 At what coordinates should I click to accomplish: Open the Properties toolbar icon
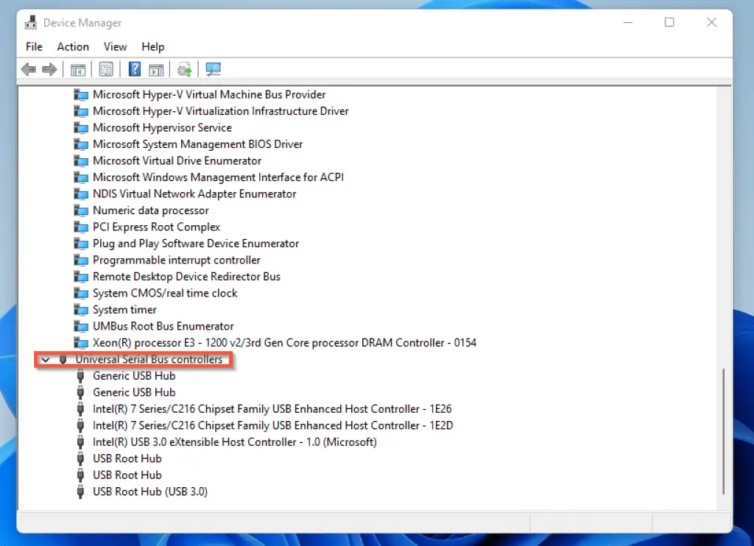(x=106, y=68)
